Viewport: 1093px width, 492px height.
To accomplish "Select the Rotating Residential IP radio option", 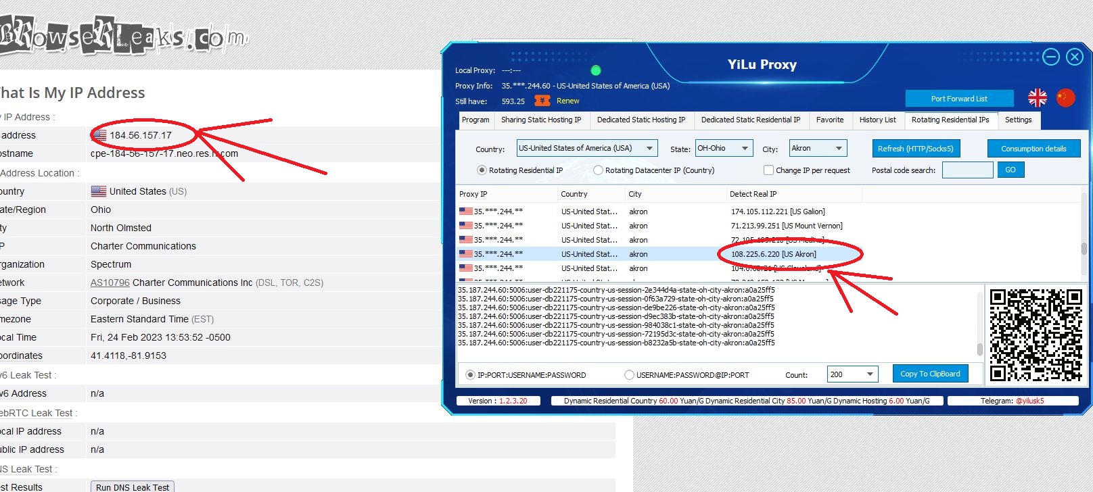I will (520, 170).
